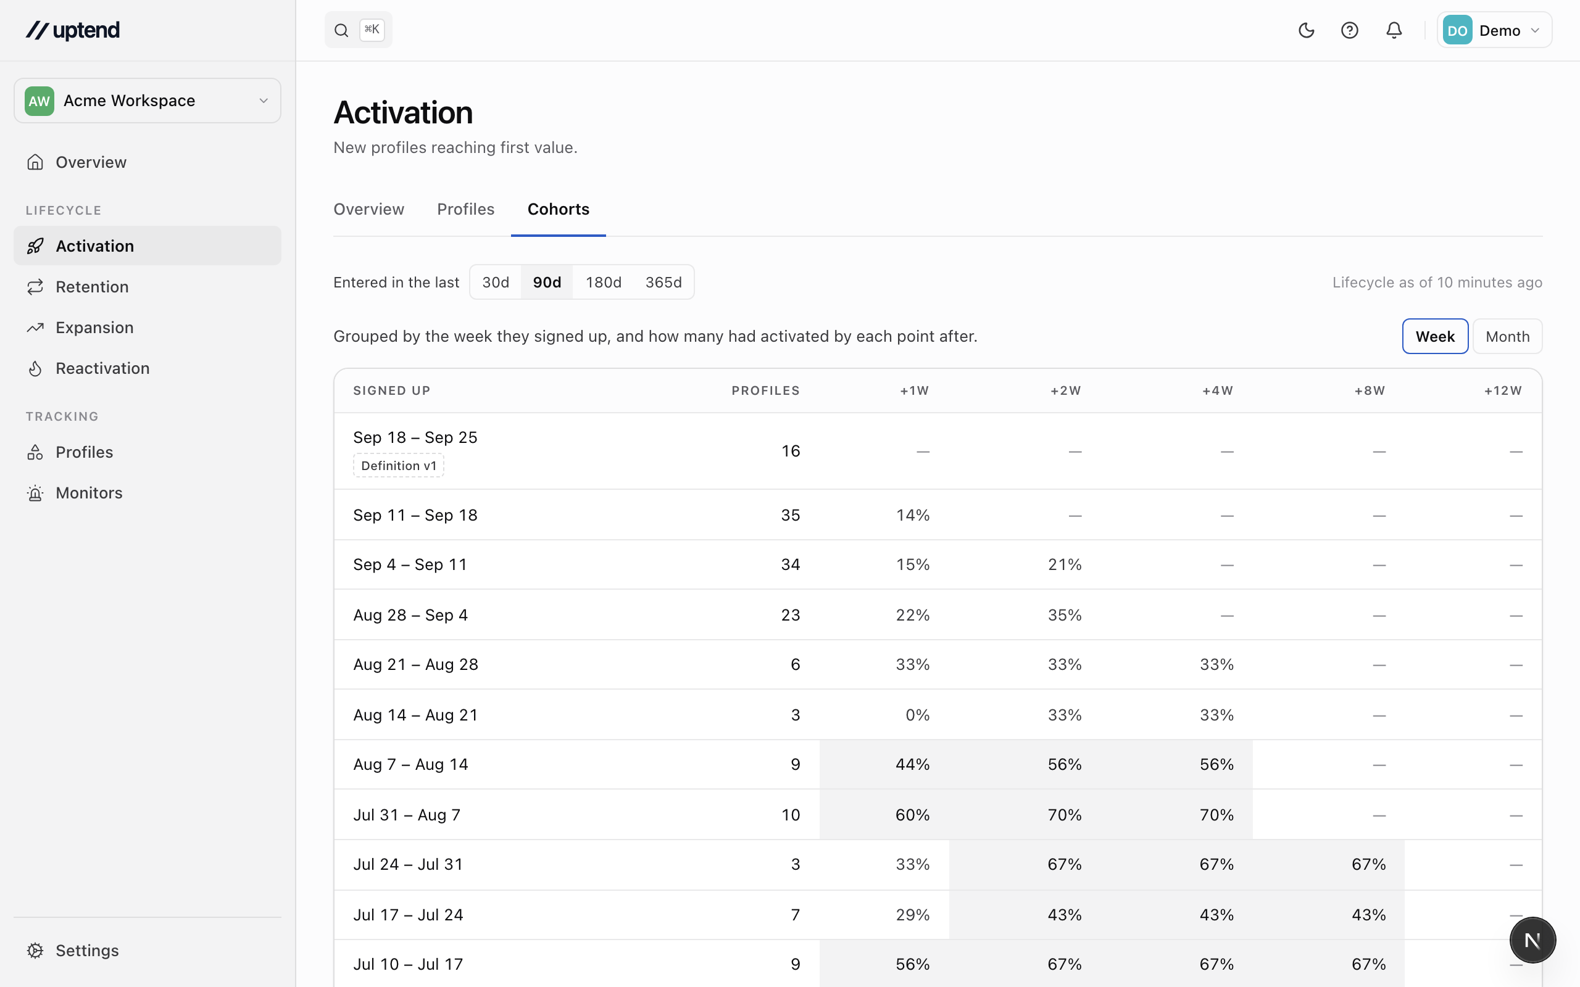The height and width of the screenshot is (987, 1580).
Task: Open Expansion in the sidebar
Action: point(148,327)
